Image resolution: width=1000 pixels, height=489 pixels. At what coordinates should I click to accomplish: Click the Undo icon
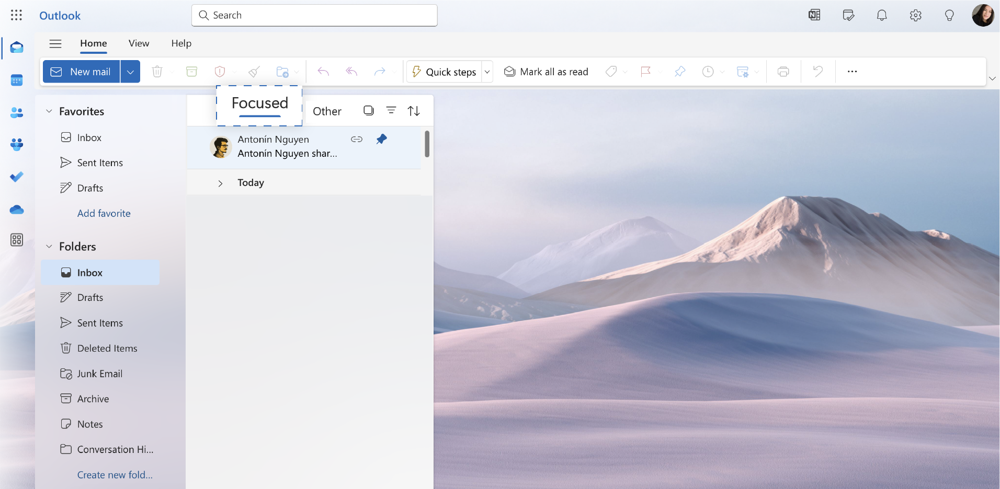818,72
